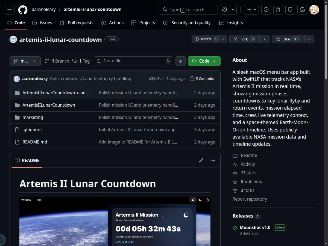Viewport: 328px width, 246px height.
Task: Expand the star lists dropdown arrow
Action: point(309,39)
